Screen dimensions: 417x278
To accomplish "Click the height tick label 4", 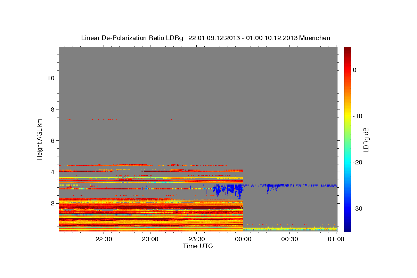I will [52, 172].
